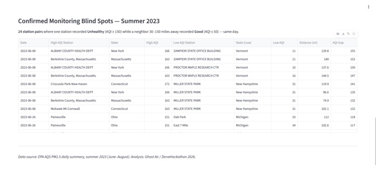Expand the table to fullscreen
The width and height of the screenshot is (376, 171).
(354, 34)
